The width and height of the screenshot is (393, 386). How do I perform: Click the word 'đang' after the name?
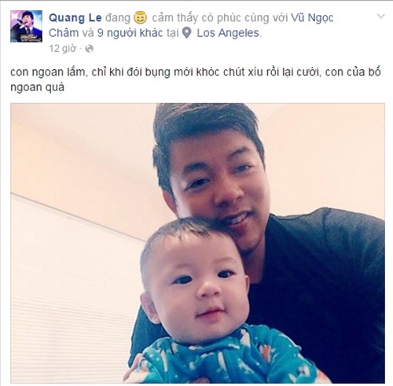[118, 18]
